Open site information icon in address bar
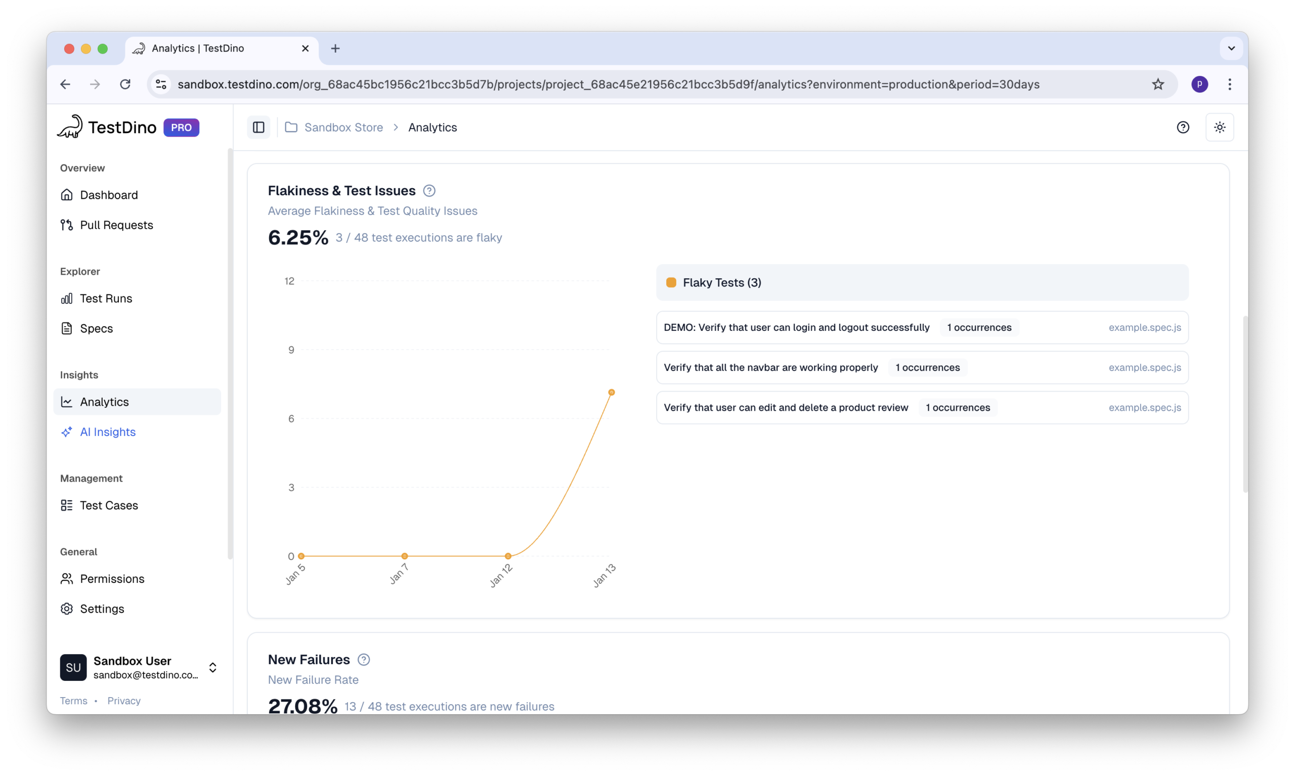This screenshot has width=1295, height=776. click(x=161, y=84)
